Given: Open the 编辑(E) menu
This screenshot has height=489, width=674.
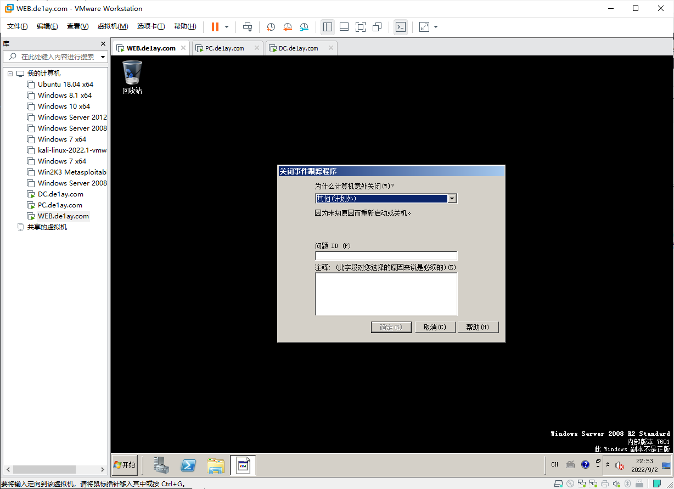Looking at the screenshot, I should pyautogui.click(x=47, y=26).
